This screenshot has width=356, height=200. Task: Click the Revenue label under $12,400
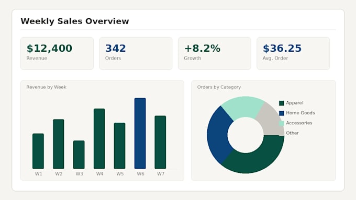37,58
